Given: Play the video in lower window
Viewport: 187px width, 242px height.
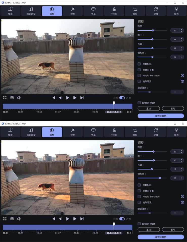Looking at the screenshot, I should click(67, 219).
